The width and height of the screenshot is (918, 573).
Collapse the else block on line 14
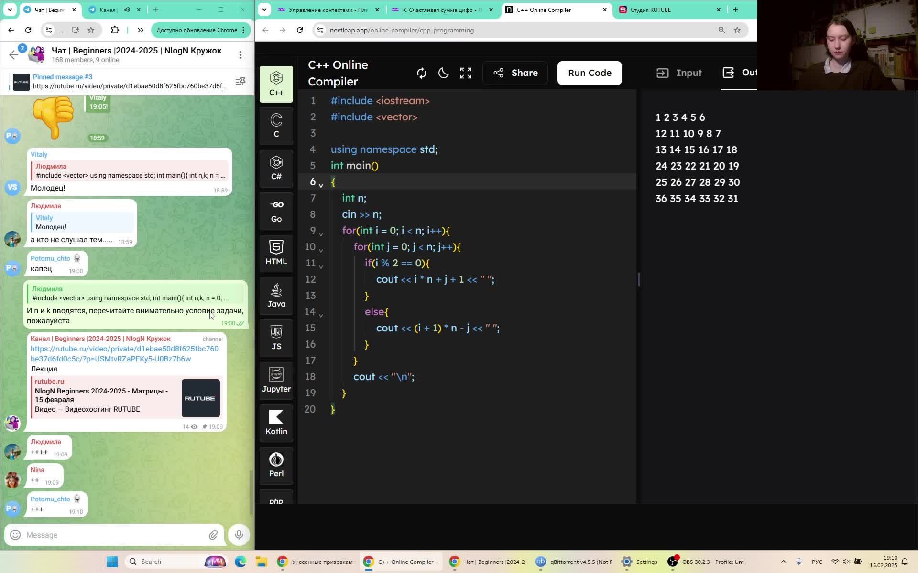click(x=321, y=315)
